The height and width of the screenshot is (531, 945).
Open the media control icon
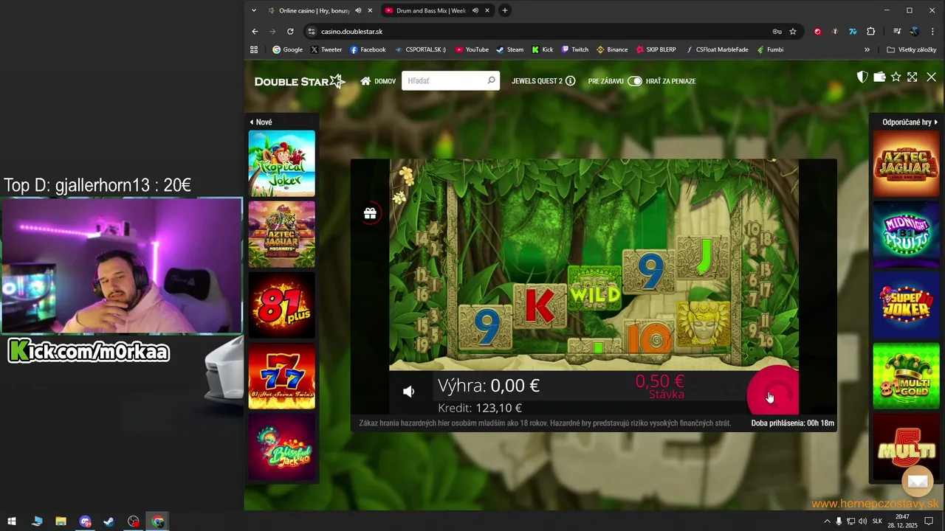pyautogui.click(x=897, y=32)
